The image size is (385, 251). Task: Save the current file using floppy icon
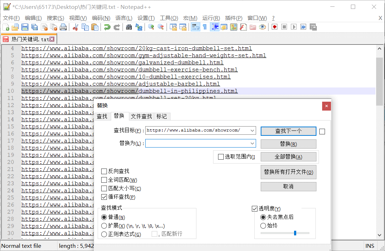pyautogui.click(x=25, y=27)
